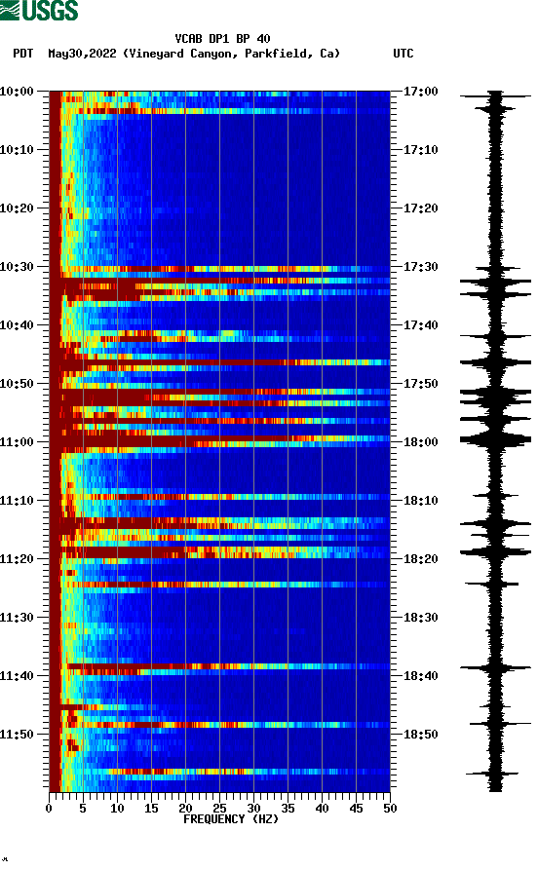Image resolution: width=538 pixels, height=870 pixels.
Task: Select the title text 'VCAB DP1 BP 40'
Action: point(222,39)
